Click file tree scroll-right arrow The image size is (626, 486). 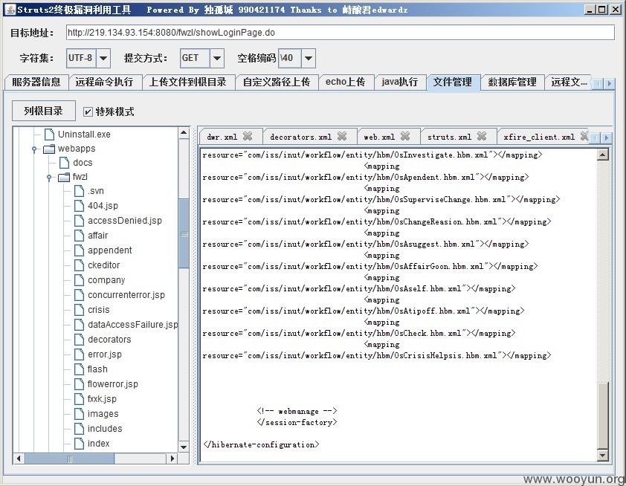172,459
